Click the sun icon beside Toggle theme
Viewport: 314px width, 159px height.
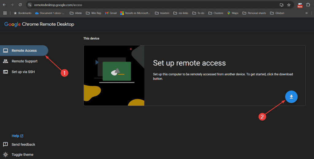click(6, 155)
